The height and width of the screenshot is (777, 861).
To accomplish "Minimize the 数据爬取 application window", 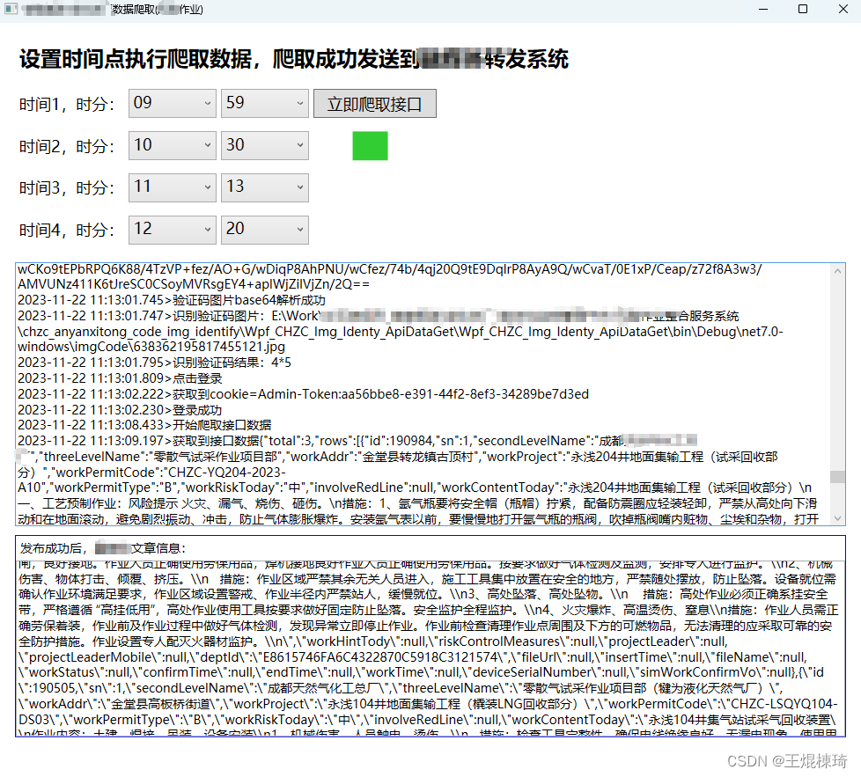I will [764, 10].
